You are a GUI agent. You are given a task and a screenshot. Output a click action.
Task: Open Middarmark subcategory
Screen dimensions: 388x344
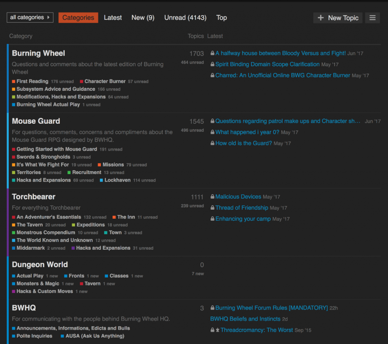(x=31, y=248)
